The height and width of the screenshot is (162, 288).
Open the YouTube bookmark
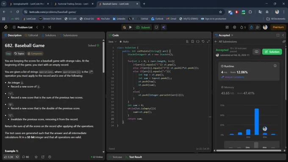click(103, 19)
